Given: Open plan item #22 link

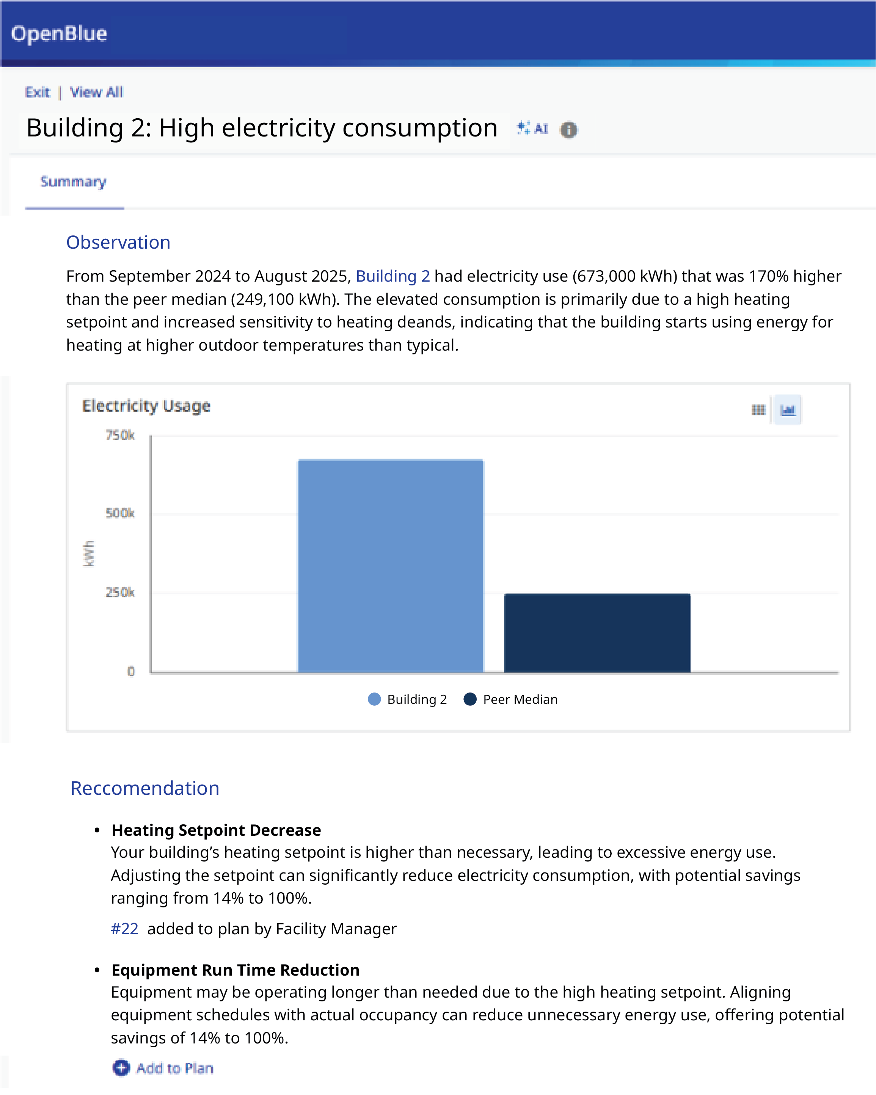Looking at the screenshot, I should click(x=124, y=929).
